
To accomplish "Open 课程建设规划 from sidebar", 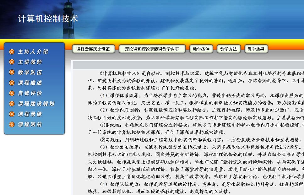I will [36, 104].
